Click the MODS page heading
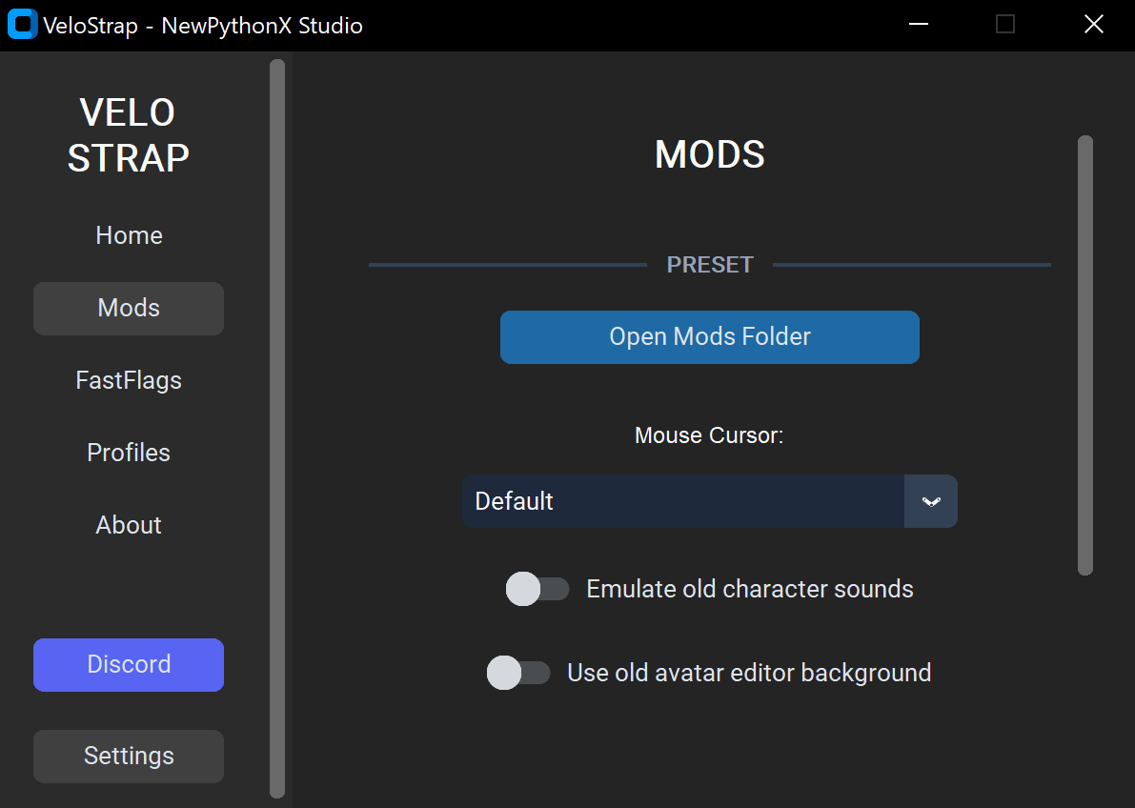 pos(710,154)
